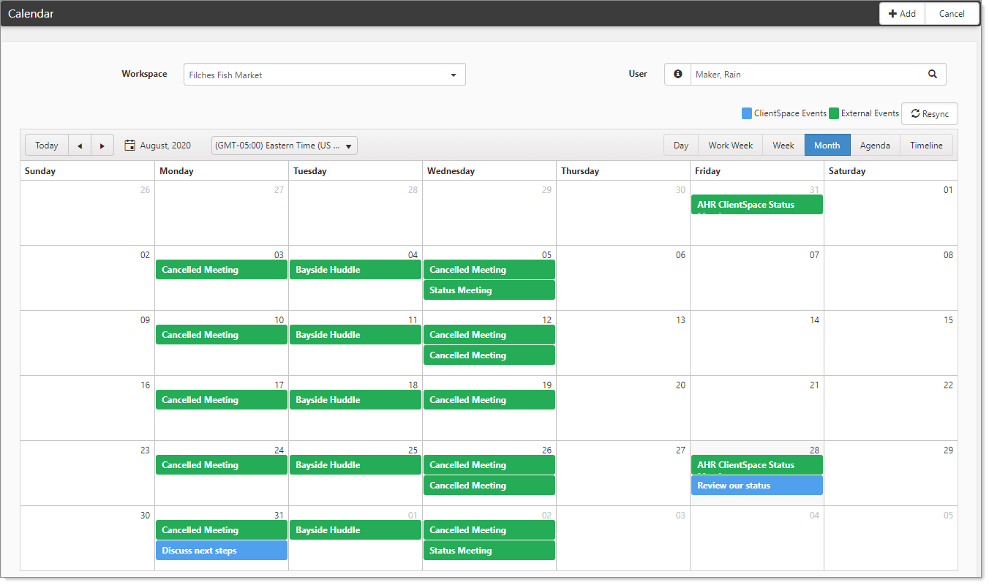The height and width of the screenshot is (585, 989).
Task: Open the Eastern Time timezone dropdown
Action: (285, 146)
